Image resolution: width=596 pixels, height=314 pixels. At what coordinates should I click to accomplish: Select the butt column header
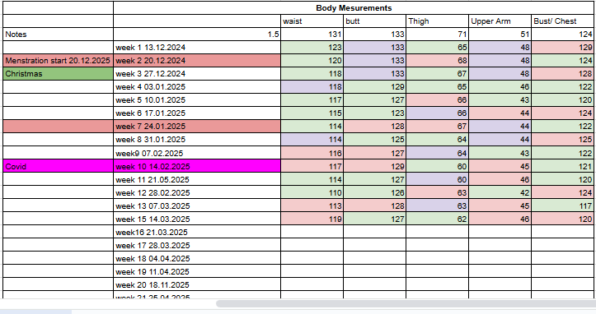point(375,21)
